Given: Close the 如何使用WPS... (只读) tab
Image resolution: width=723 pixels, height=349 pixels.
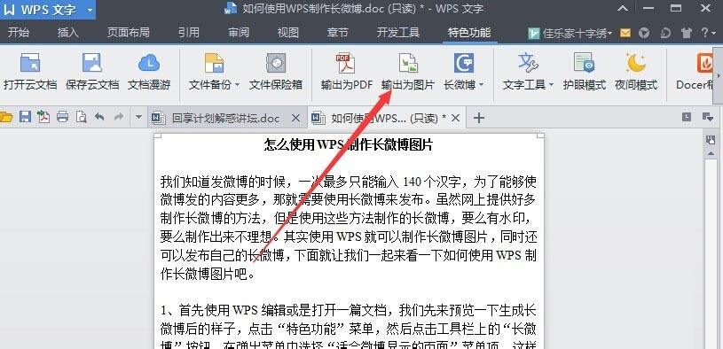Looking at the screenshot, I should (456, 119).
